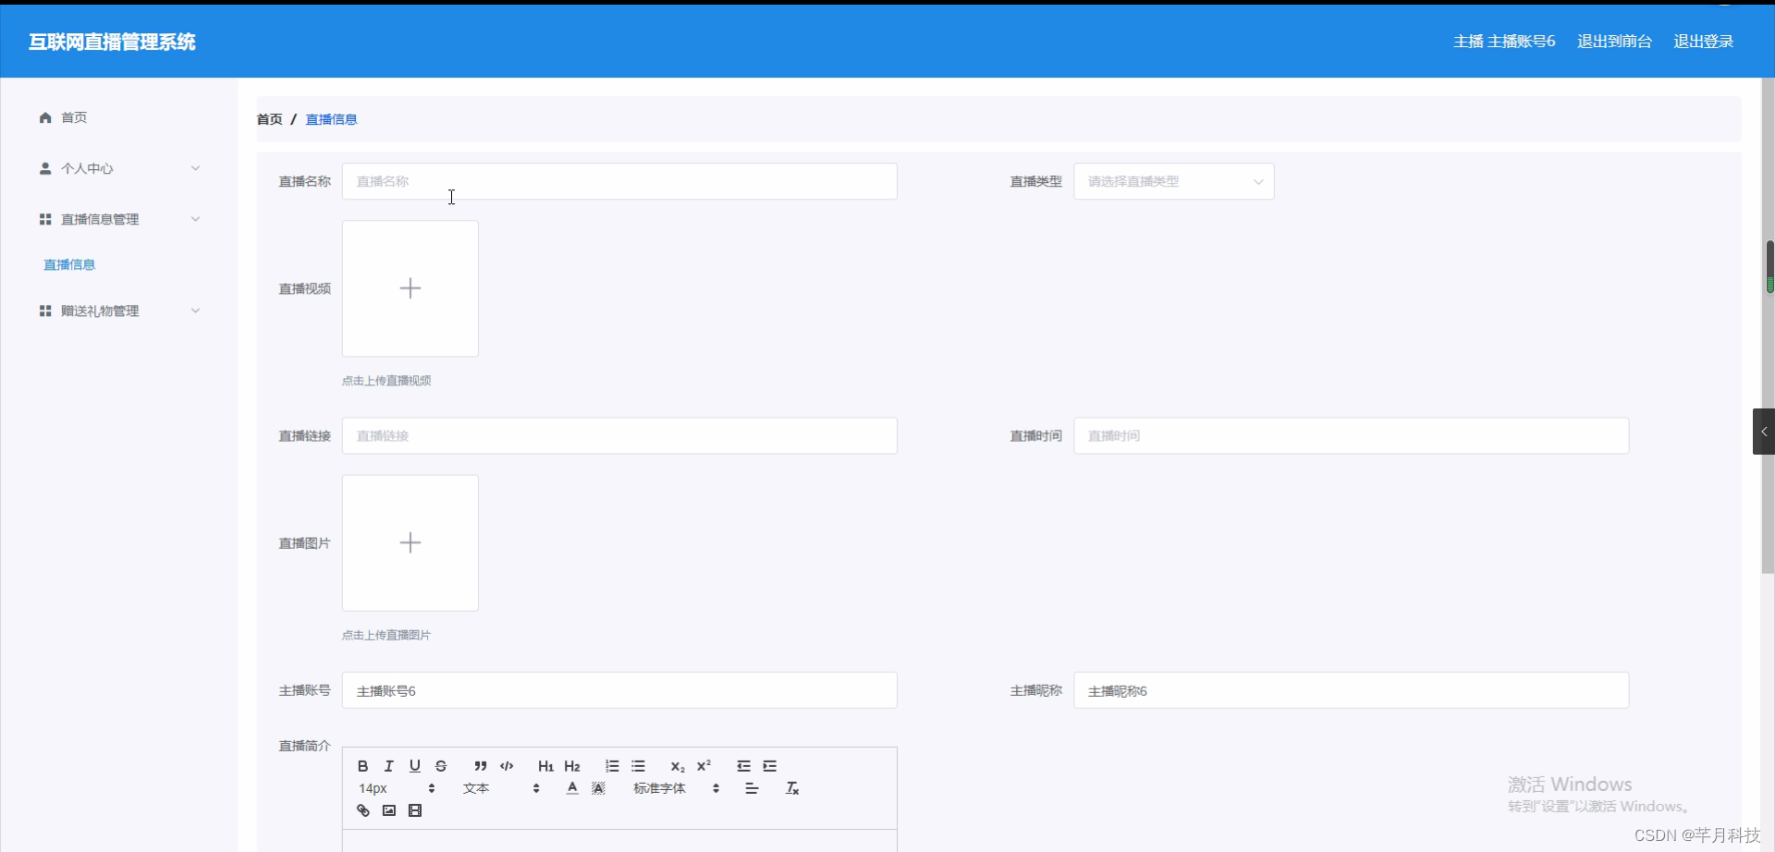Image resolution: width=1775 pixels, height=852 pixels.
Task: Apply H1 heading style
Action: [545, 765]
